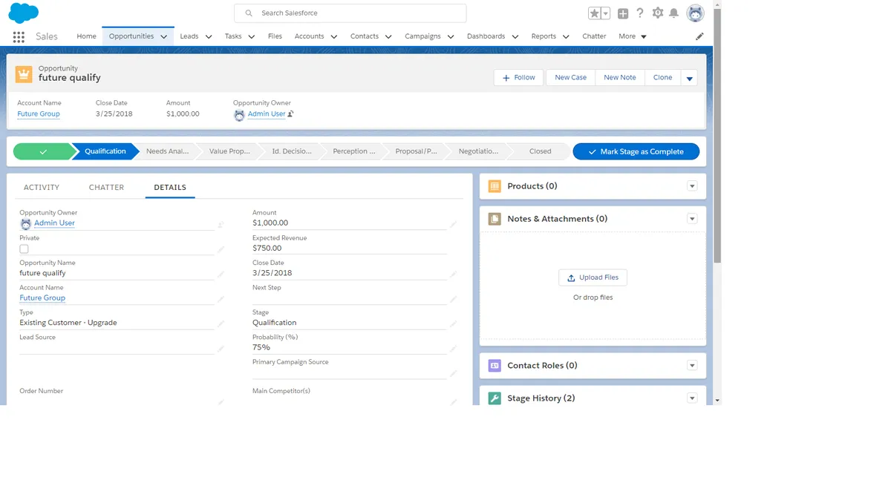This screenshot has width=891, height=477.
Task: Click the Stage History panel icon
Action: pyautogui.click(x=495, y=398)
